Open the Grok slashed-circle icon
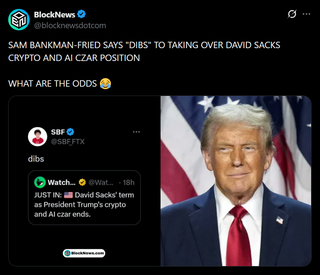 (292, 14)
